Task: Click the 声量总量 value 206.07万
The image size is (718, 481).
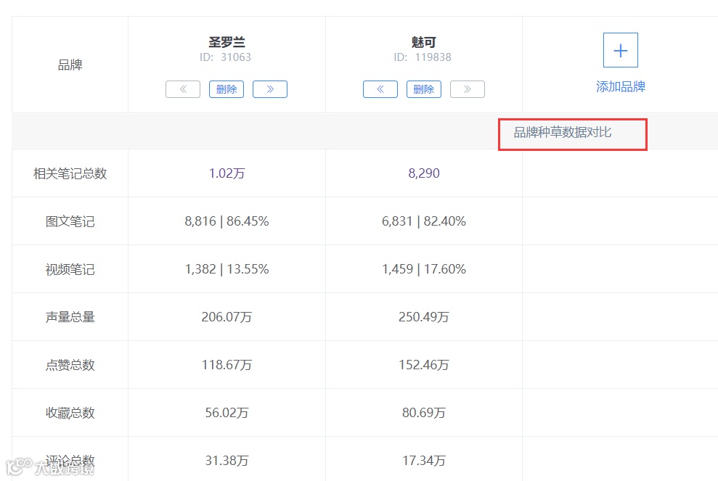Action: click(227, 317)
